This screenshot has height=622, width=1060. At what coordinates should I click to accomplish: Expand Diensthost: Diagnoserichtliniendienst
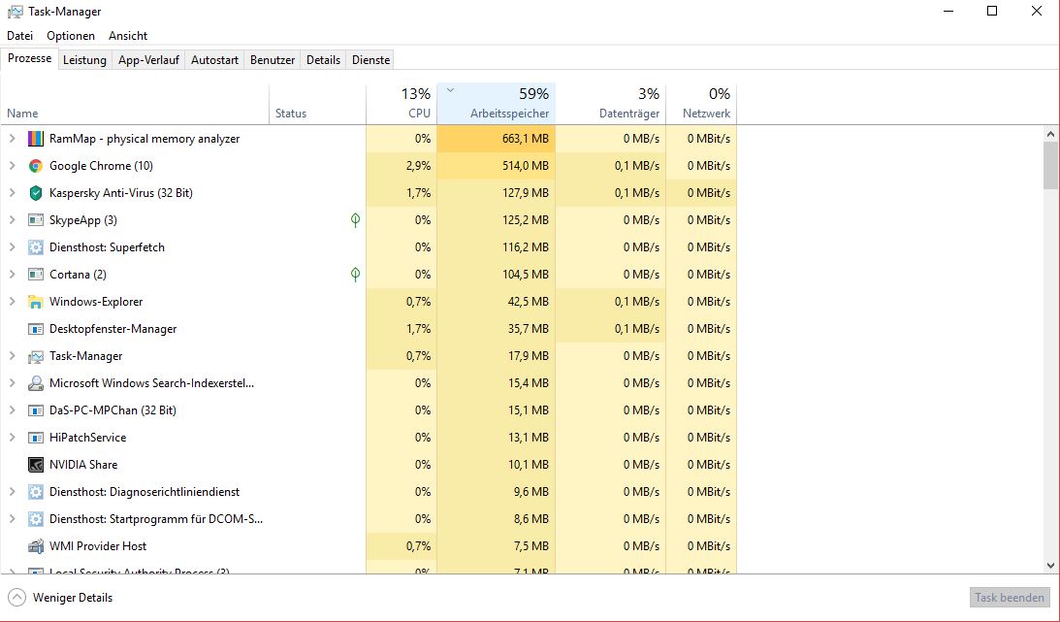pos(12,492)
